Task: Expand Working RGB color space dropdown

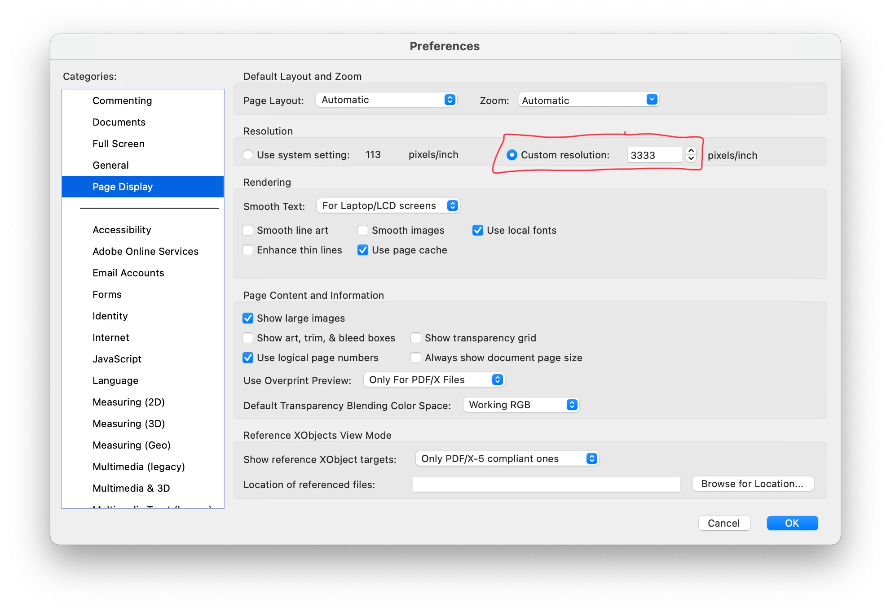Action: pyautogui.click(x=521, y=405)
